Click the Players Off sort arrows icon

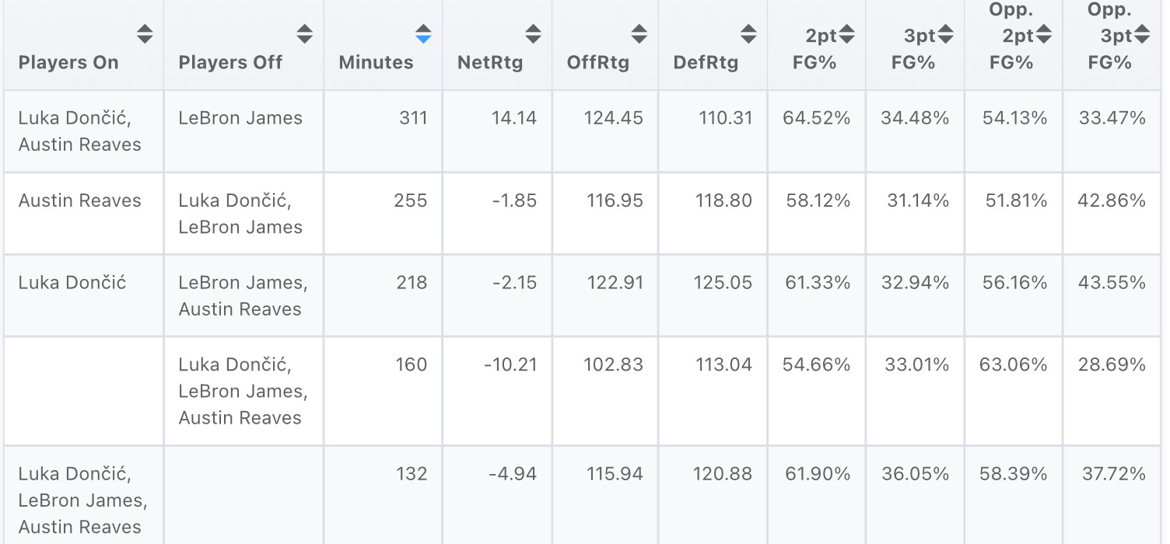(x=305, y=34)
